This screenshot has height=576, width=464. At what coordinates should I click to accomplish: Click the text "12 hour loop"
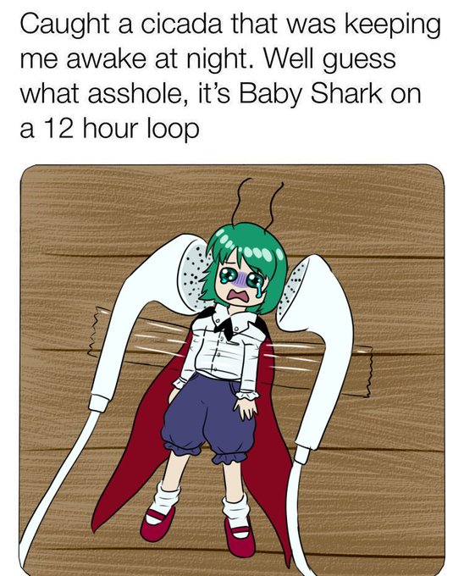(x=122, y=130)
